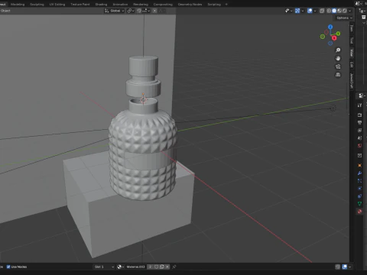The image size is (367, 275).
Task: Open the Render properties tab icon
Action: (359, 115)
